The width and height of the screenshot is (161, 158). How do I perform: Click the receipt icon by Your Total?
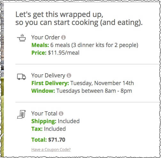[x=21, y=114]
